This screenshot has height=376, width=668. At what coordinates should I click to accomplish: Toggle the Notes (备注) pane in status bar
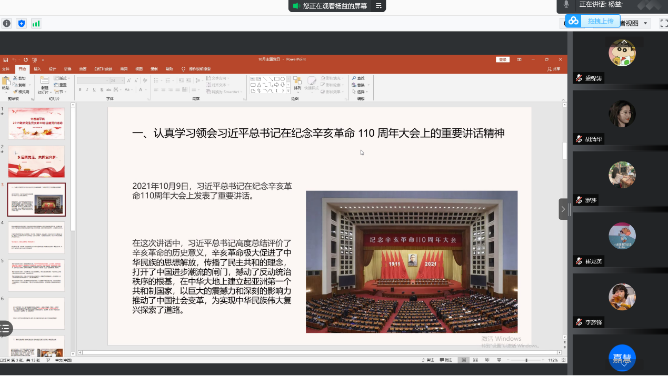click(428, 360)
